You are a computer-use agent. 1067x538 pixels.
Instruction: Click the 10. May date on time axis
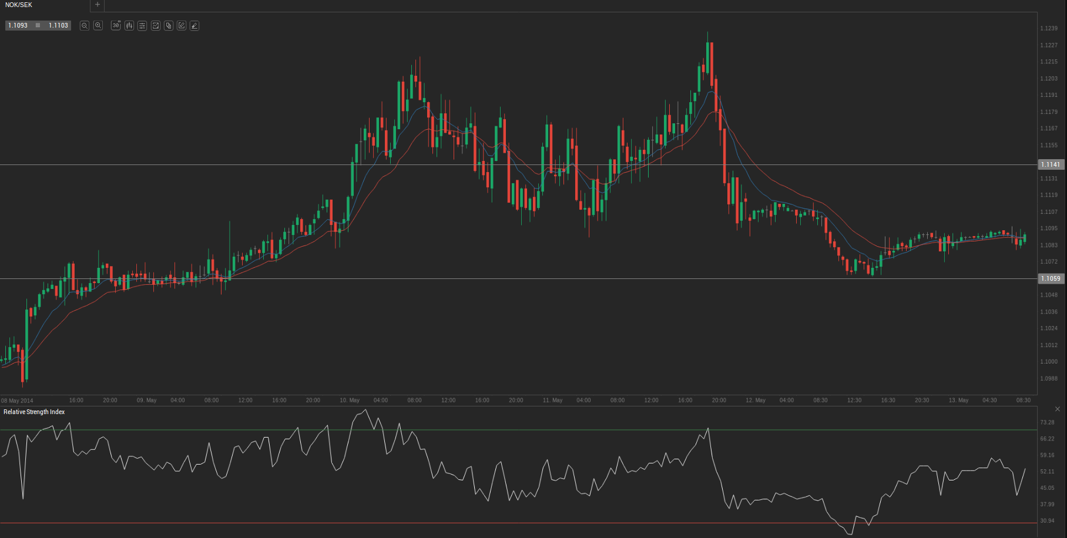(350, 401)
